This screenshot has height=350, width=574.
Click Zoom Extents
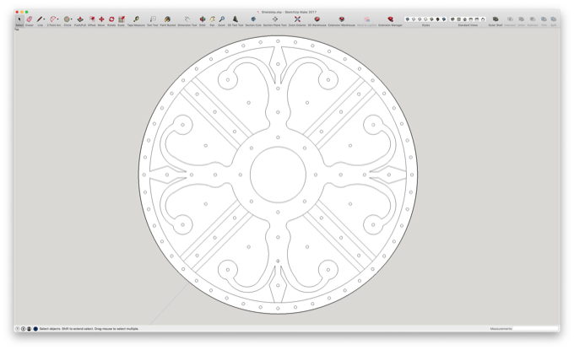point(297,19)
